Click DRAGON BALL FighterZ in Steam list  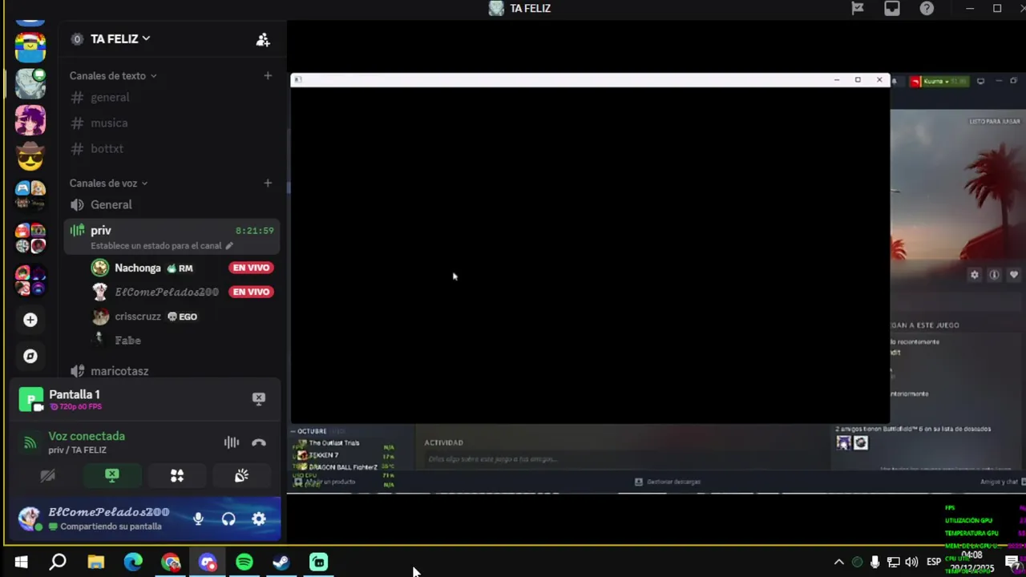coord(342,467)
